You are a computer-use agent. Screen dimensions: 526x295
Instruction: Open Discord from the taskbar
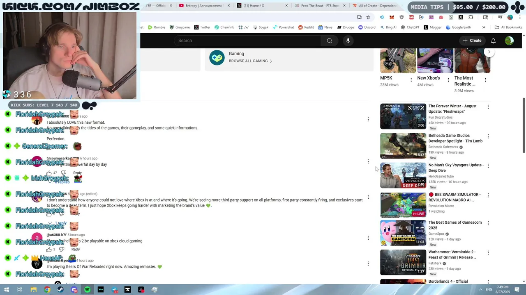tap(74, 290)
